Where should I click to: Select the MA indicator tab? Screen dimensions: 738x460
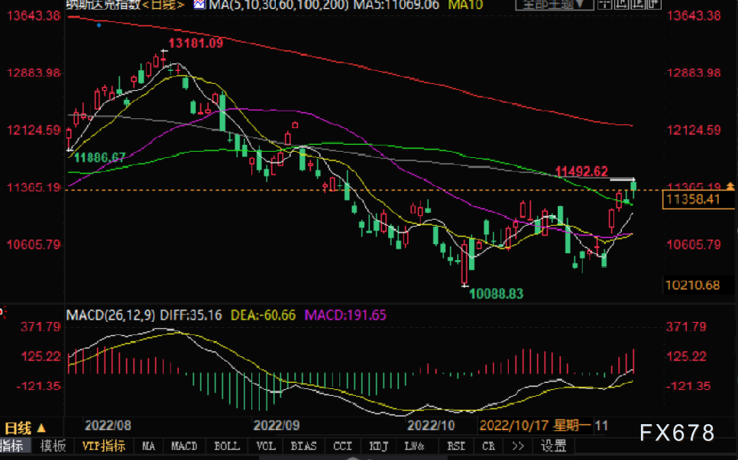(149, 446)
